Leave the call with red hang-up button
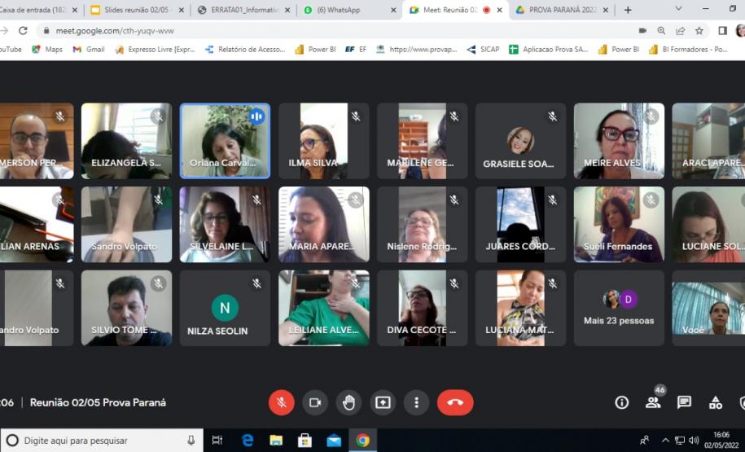This screenshot has height=452, width=745. (455, 402)
